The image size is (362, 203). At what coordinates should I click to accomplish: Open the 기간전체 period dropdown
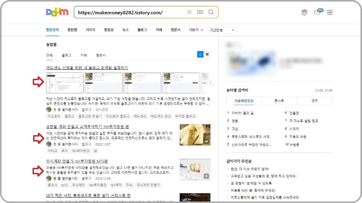[222, 30]
